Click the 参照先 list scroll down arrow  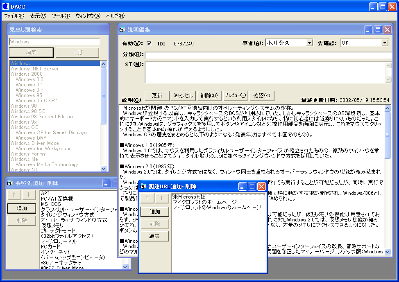pos(125,266)
